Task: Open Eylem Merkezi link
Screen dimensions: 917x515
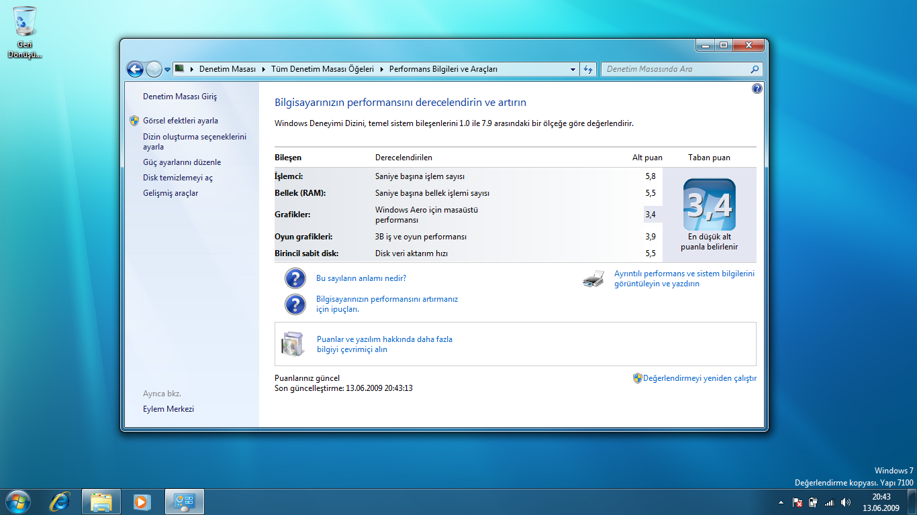Action: 168,409
